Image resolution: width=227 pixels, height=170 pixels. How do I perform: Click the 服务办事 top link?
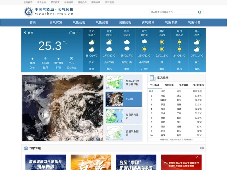96,3
